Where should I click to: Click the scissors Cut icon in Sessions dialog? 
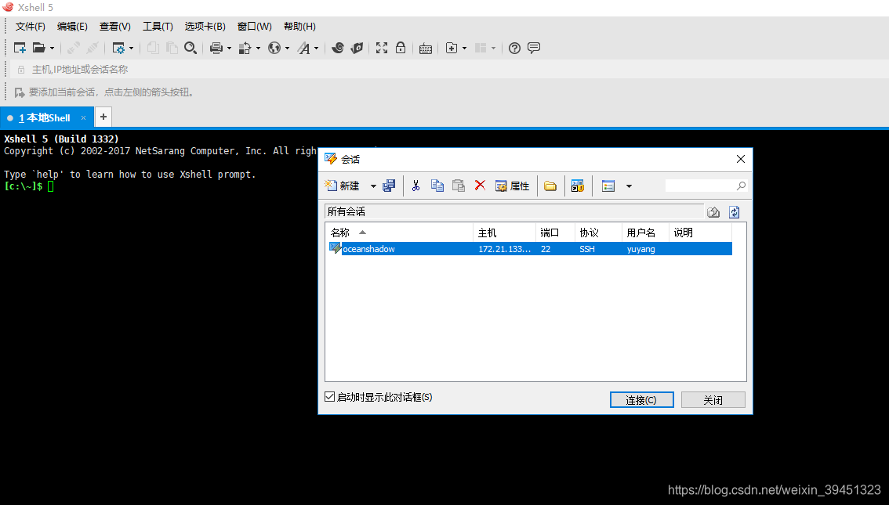(415, 186)
